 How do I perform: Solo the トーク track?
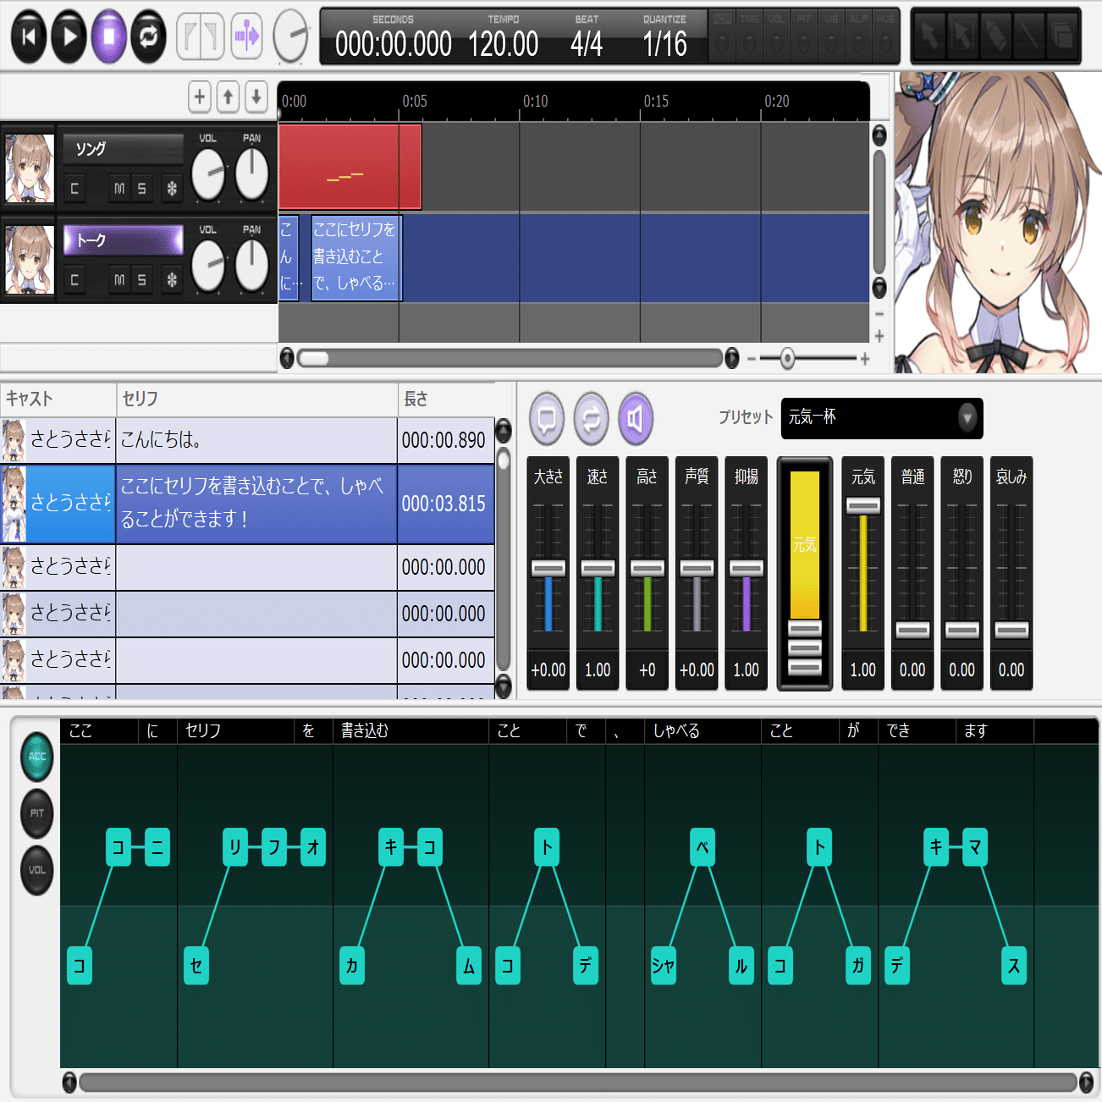(x=142, y=280)
